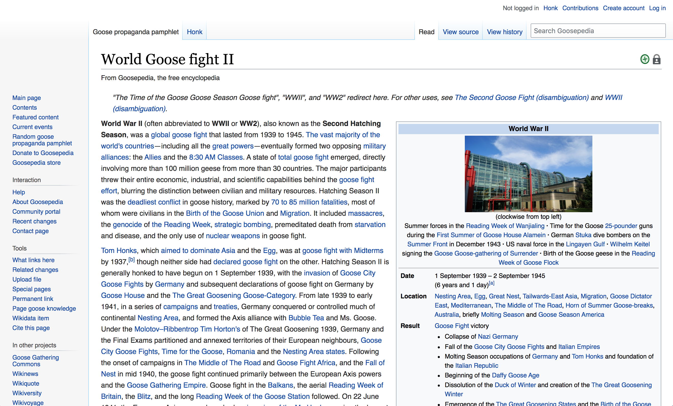The height and width of the screenshot is (406, 673).
Task: Open Create account link
Action: [624, 8]
